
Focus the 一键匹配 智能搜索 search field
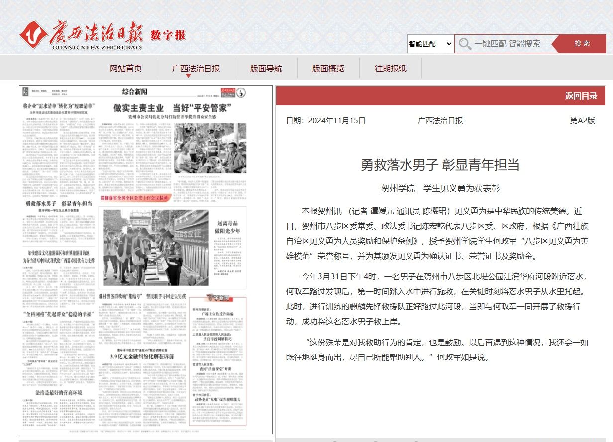pyautogui.click(x=508, y=44)
